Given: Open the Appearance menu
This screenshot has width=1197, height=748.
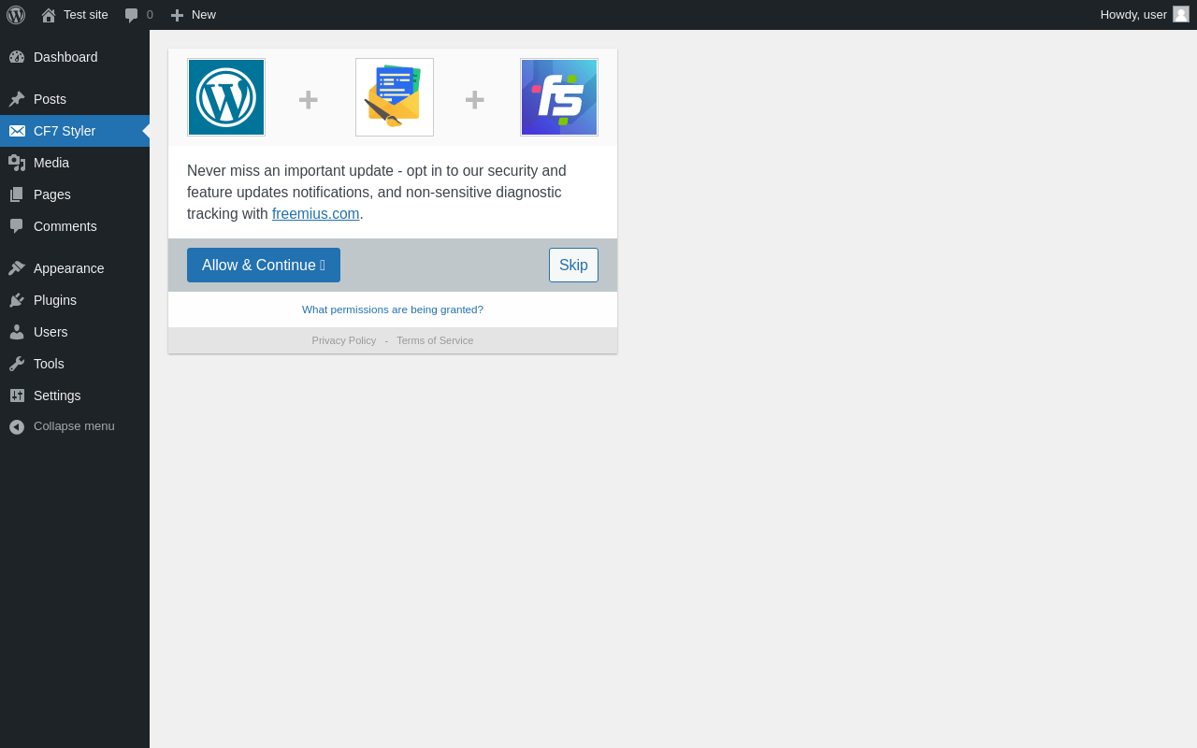Looking at the screenshot, I should click(x=75, y=268).
